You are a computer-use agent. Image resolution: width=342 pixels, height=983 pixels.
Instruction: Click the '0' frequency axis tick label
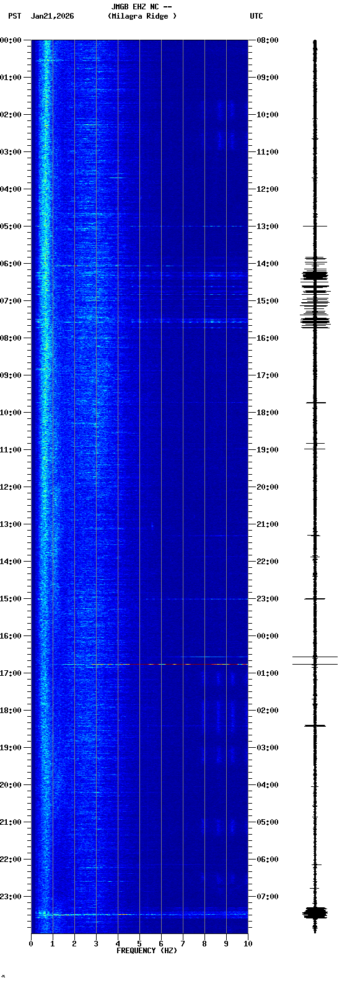tap(31, 944)
